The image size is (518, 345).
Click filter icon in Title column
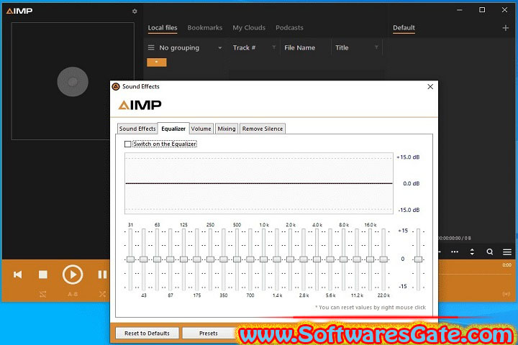(376, 47)
